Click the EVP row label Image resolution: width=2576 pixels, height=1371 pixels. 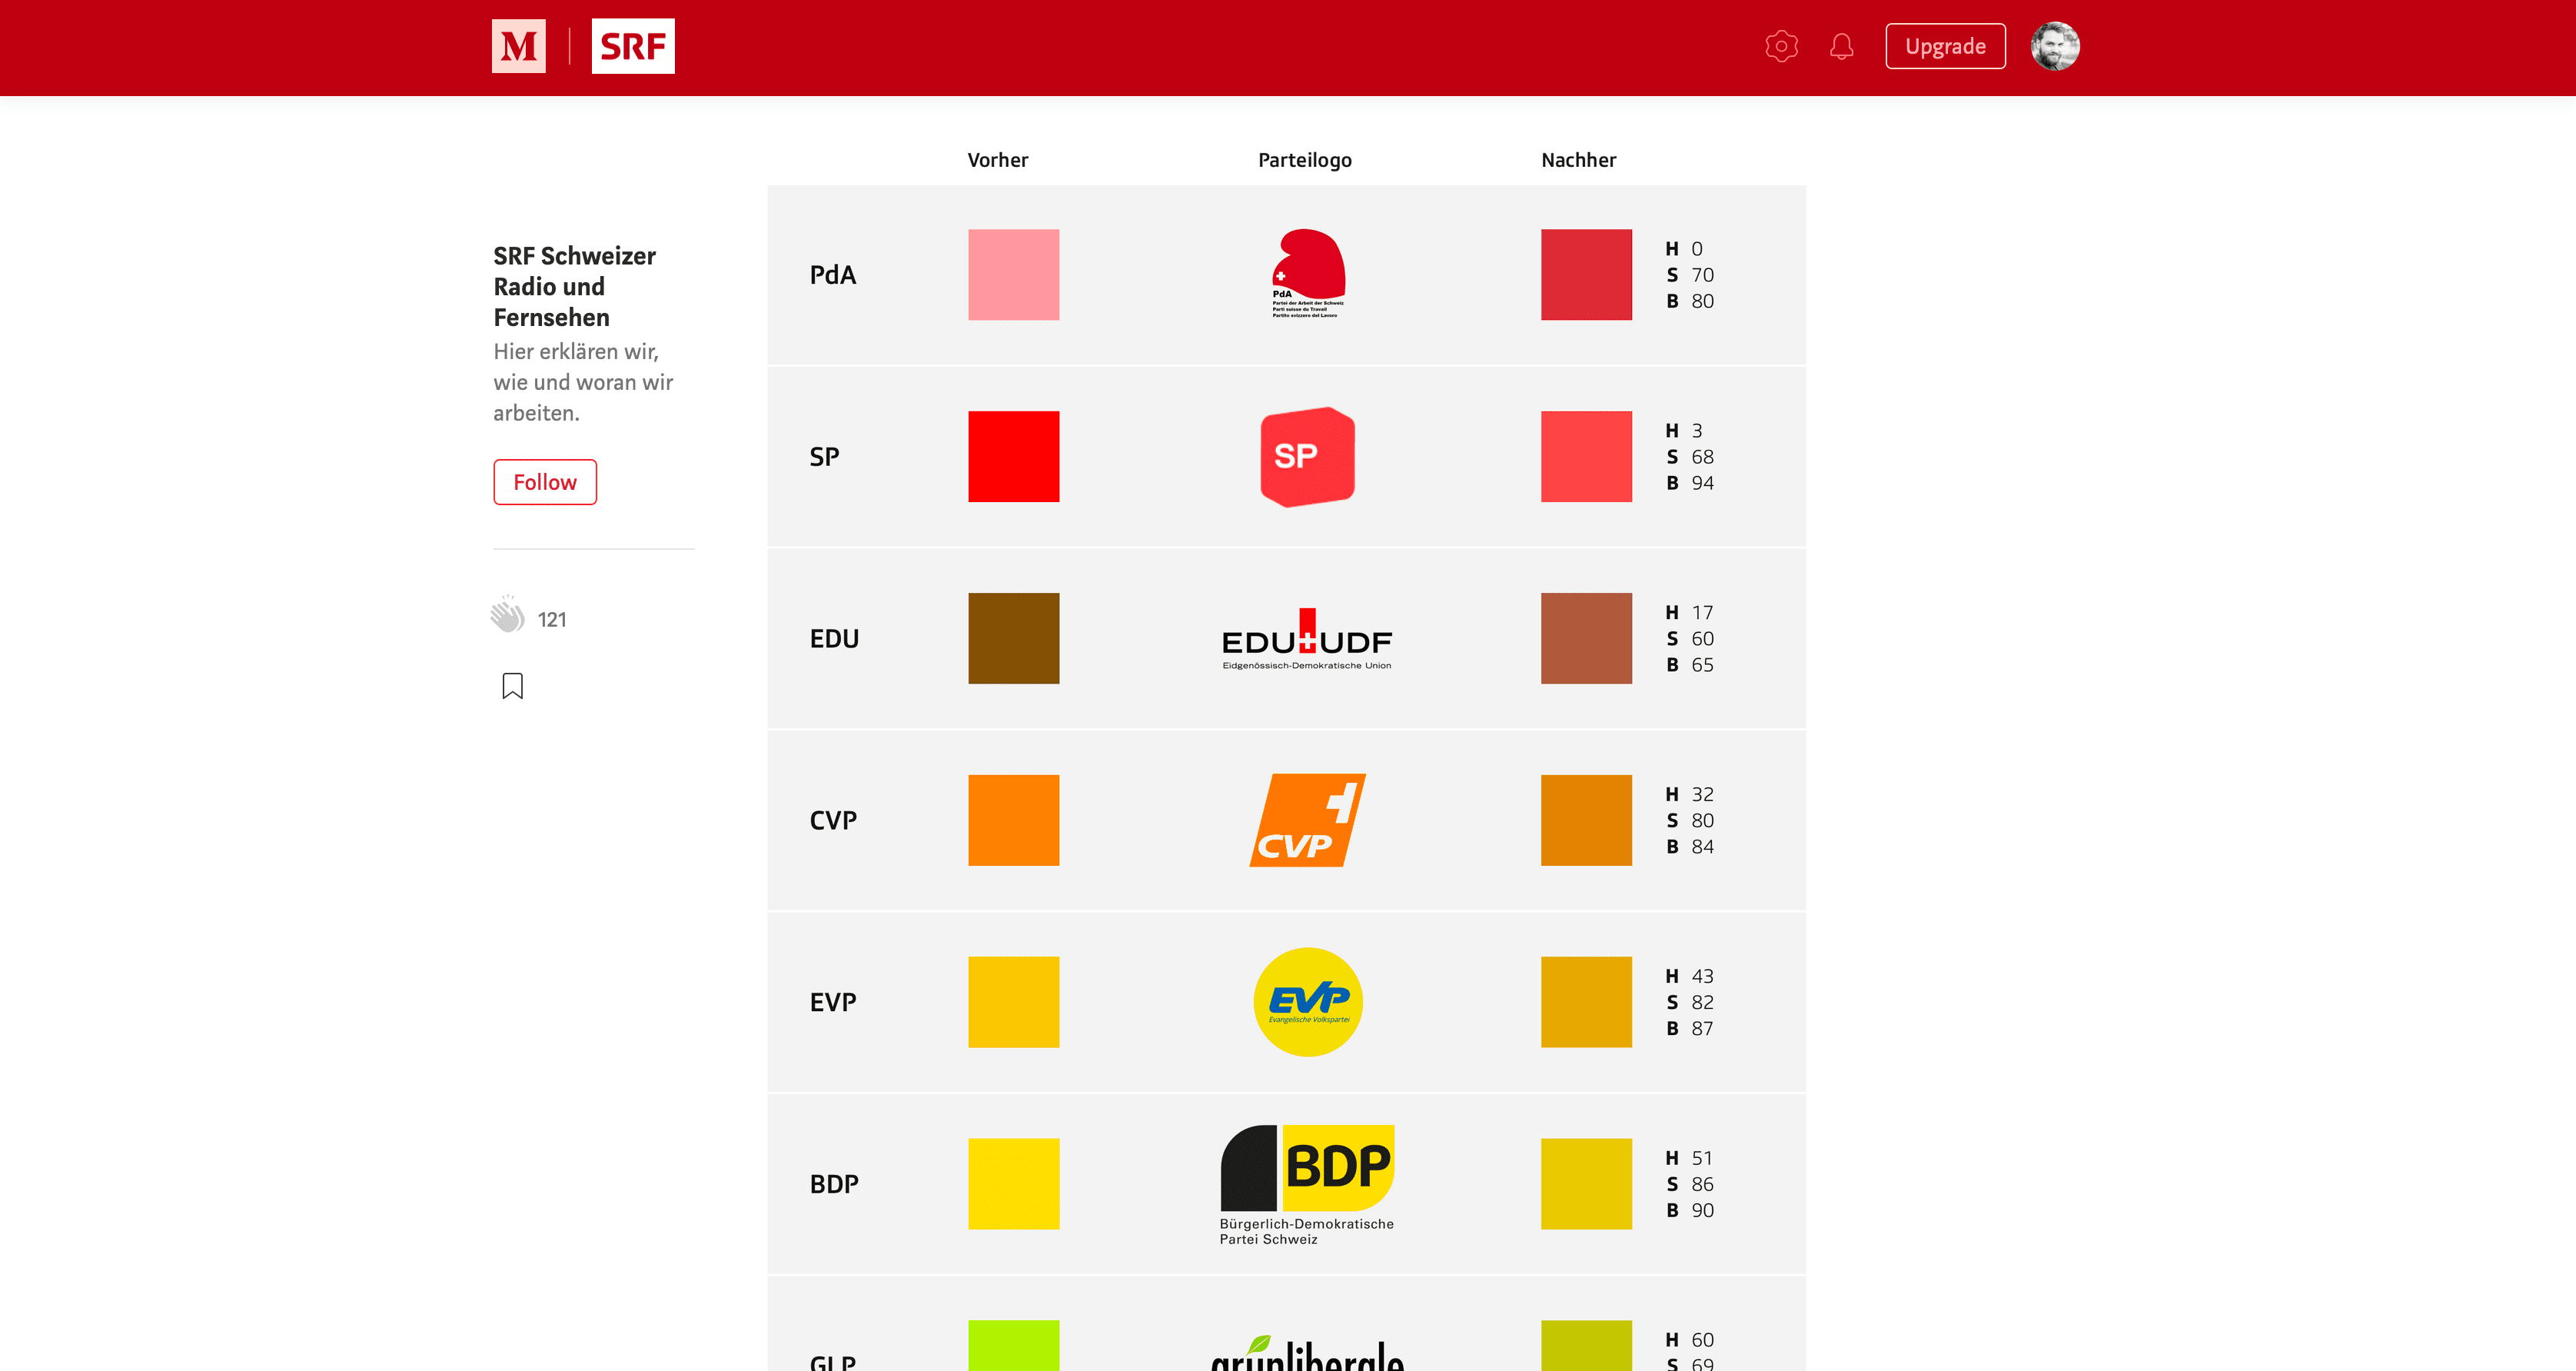pos(833,1002)
